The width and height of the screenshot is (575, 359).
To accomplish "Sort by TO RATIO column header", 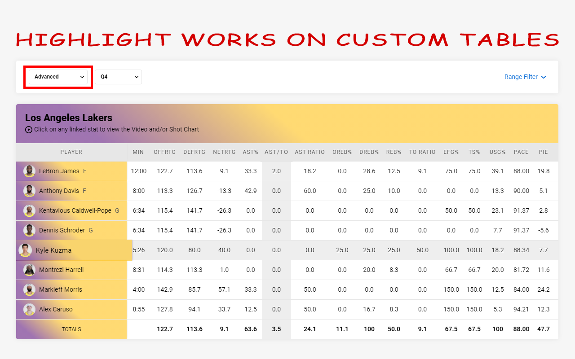I will point(422,152).
